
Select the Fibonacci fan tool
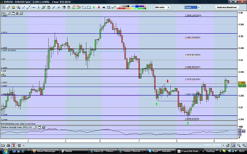coord(79,7)
